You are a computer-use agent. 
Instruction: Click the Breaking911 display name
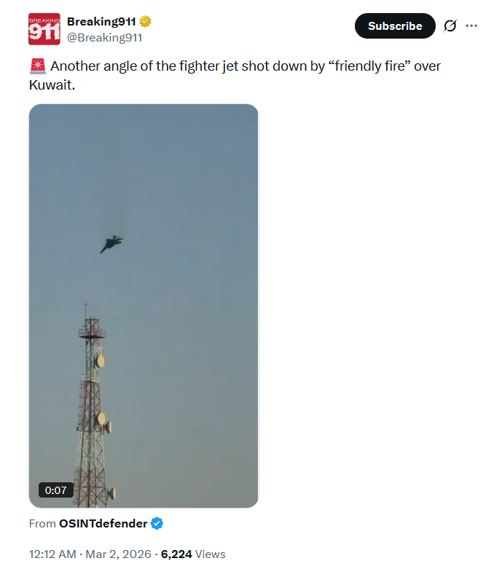click(x=101, y=21)
